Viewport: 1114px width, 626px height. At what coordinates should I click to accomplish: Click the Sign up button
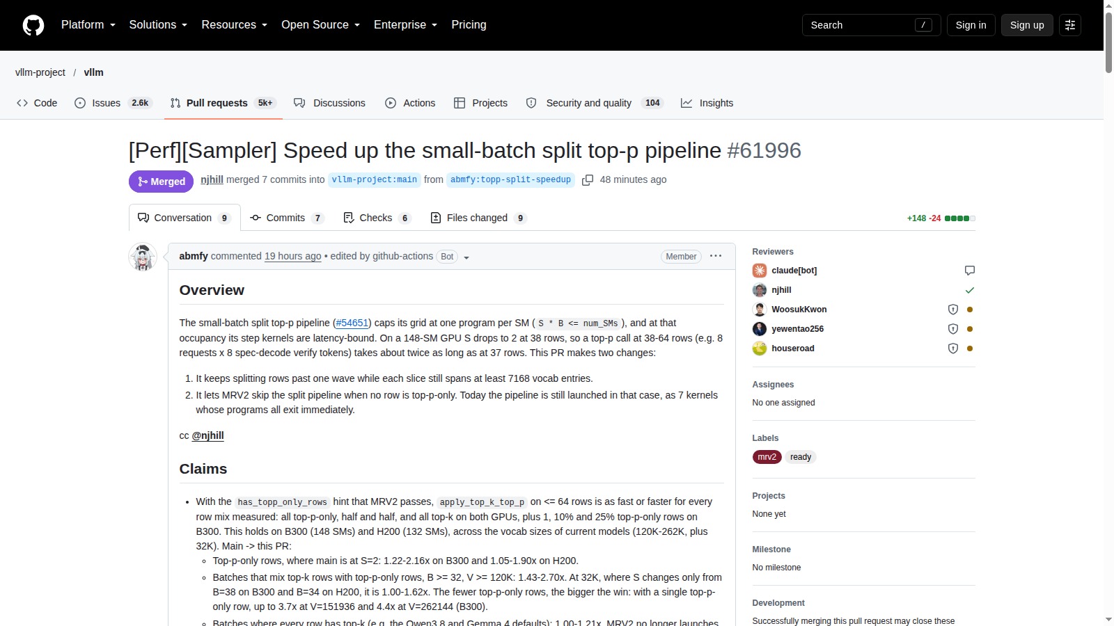(1027, 25)
